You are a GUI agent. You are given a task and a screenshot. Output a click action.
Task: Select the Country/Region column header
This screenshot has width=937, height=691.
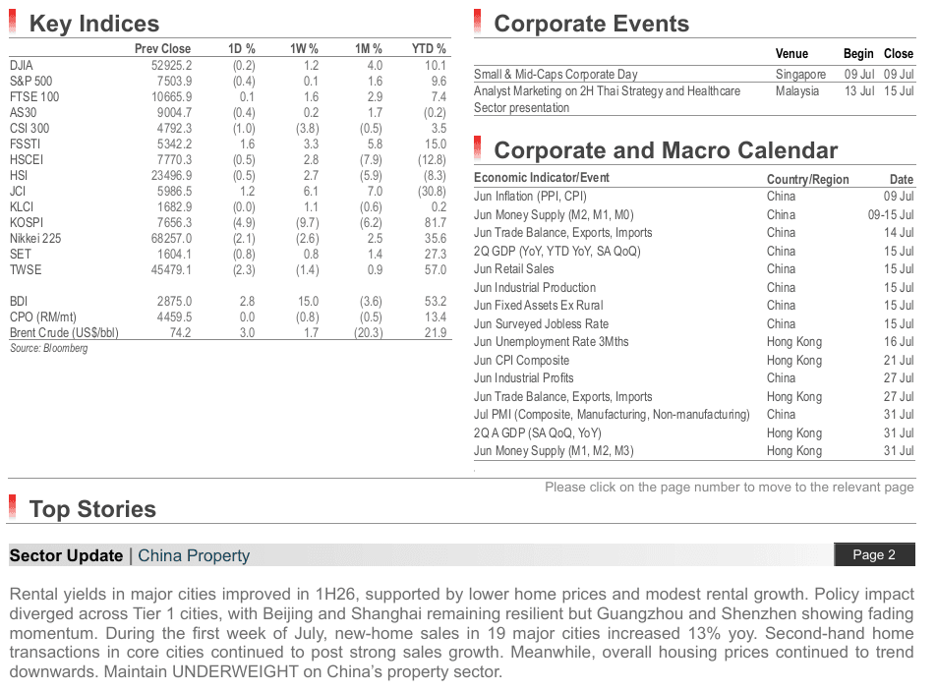pyautogui.click(x=807, y=179)
